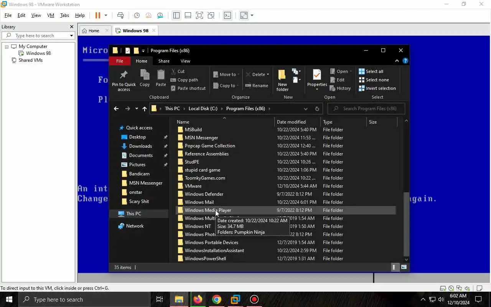Open the VMware Edit menu
Screen dimensions: 491x307
pyautogui.click(x=21, y=15)
